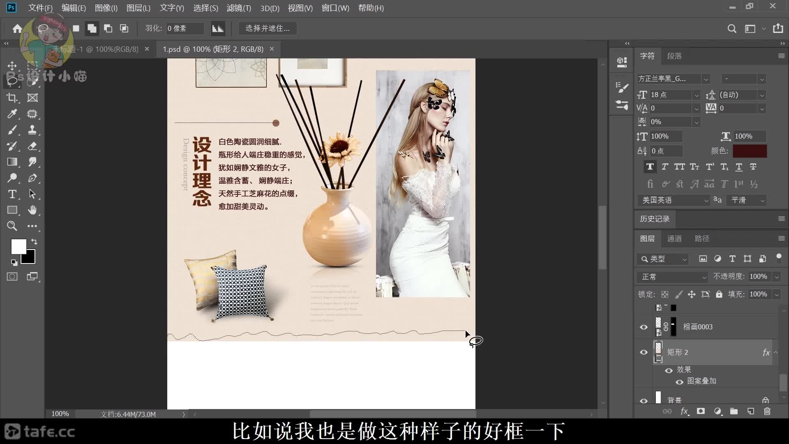Open the search magnifier icon
789x444 pixels.
coord(732,28)
